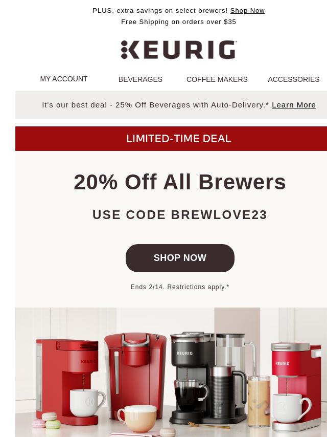Click the Use Code BREWLOVE23 text
The image size is (327, 437).
pos(180,215)
